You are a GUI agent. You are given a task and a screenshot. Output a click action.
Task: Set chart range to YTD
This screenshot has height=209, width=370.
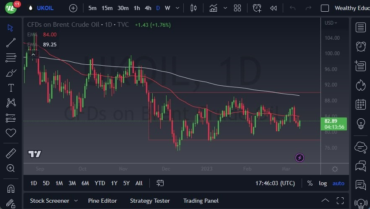tap(100, 183)
